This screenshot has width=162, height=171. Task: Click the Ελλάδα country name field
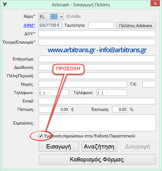point(90,16)
